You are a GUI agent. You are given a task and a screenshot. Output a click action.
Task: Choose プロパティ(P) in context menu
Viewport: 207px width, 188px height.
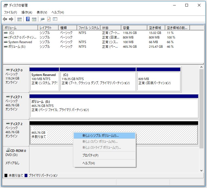pyautogui.click(x=104, y=155)
